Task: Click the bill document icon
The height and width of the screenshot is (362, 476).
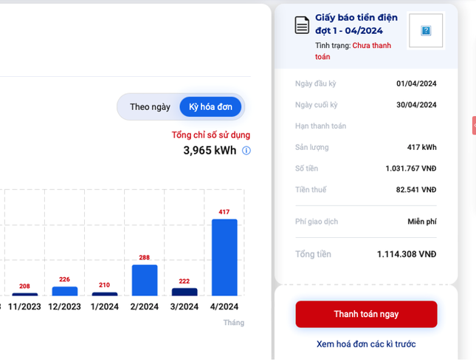Action: pos(302,26)
